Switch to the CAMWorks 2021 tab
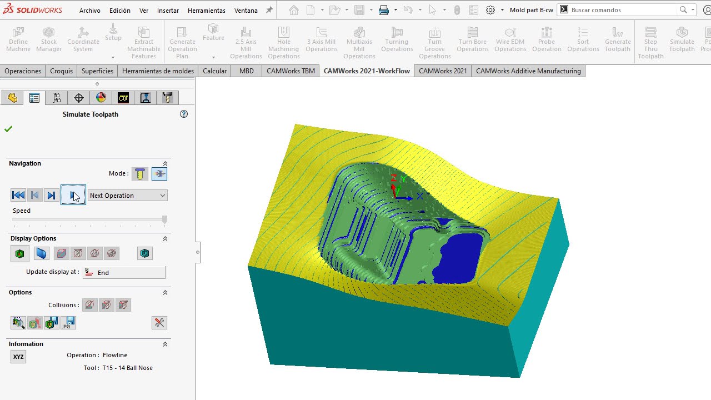 click(x=443, y=71)
